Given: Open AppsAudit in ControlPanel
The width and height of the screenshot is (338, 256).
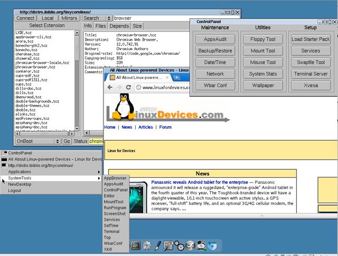Looking at the screenshot, I should click(215, 39).
